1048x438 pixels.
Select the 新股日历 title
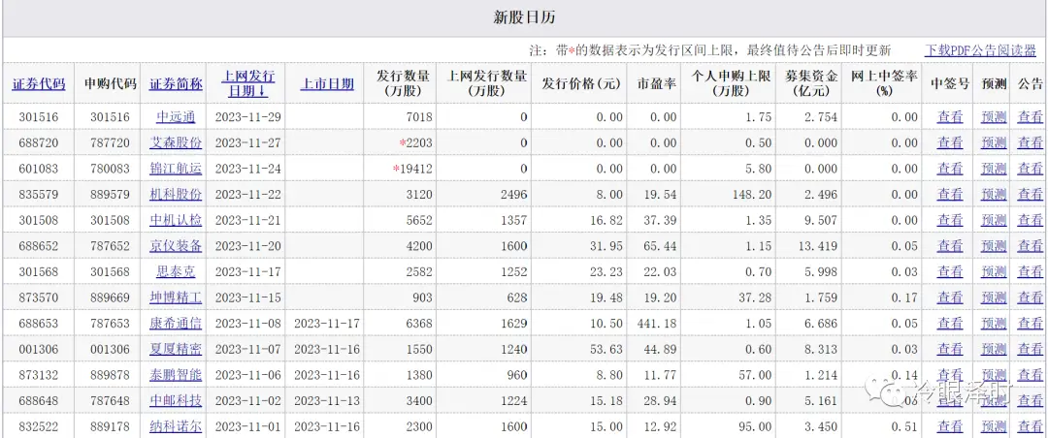click(524, 18)
